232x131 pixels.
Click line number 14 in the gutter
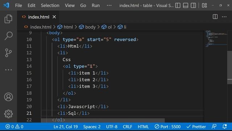(x=29, y=66)
